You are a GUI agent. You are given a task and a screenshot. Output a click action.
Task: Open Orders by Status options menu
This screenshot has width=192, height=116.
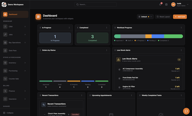pyautogui.click(x=107, y=50)
